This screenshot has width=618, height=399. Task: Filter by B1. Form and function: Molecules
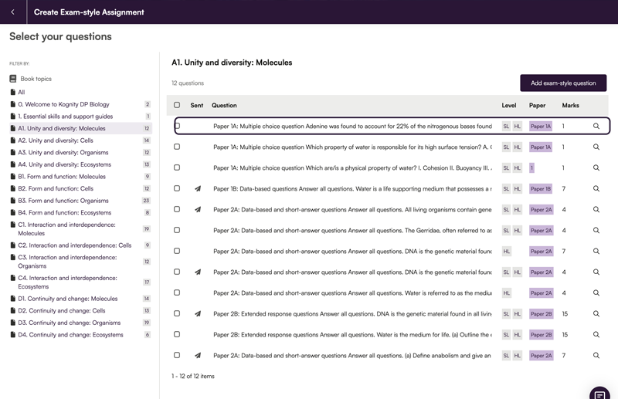pyautogui.click(x=62, y=177)
